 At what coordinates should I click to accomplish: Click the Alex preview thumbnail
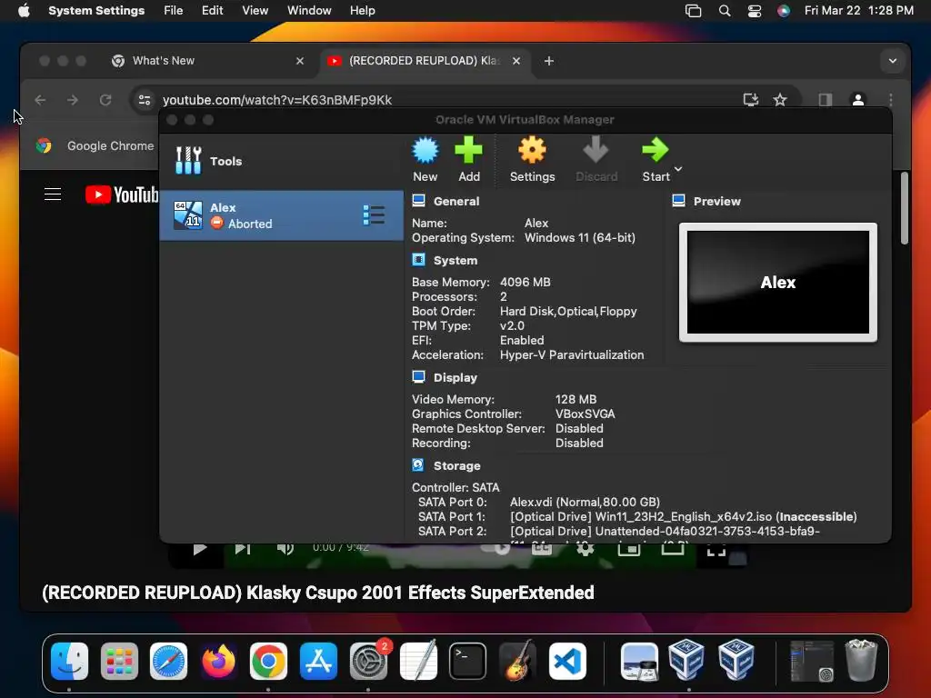[x=778, y=283]
